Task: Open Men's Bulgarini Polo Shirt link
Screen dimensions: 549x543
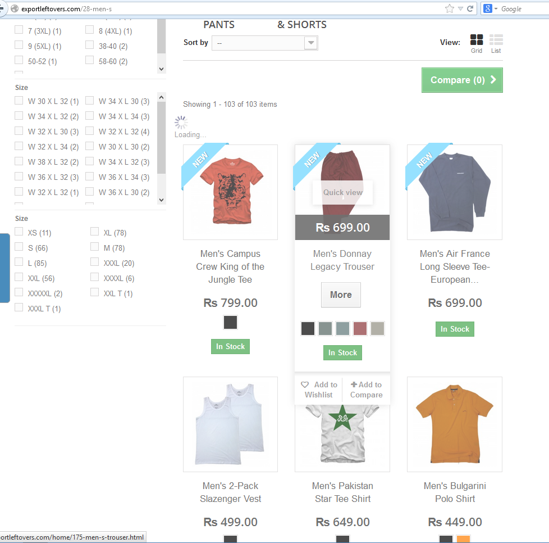Action: coord(455,492)
